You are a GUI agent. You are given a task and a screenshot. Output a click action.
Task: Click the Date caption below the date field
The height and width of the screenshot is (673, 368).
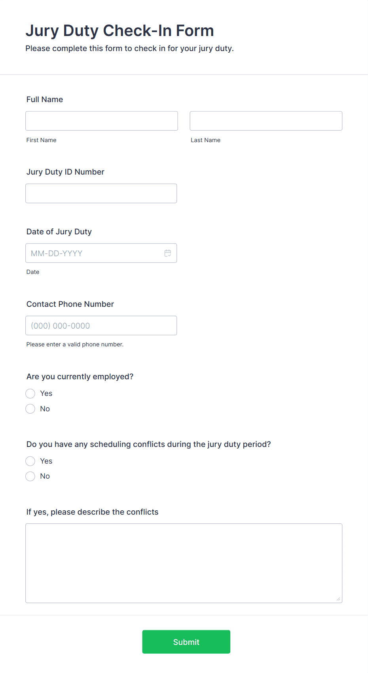point(32,272)
